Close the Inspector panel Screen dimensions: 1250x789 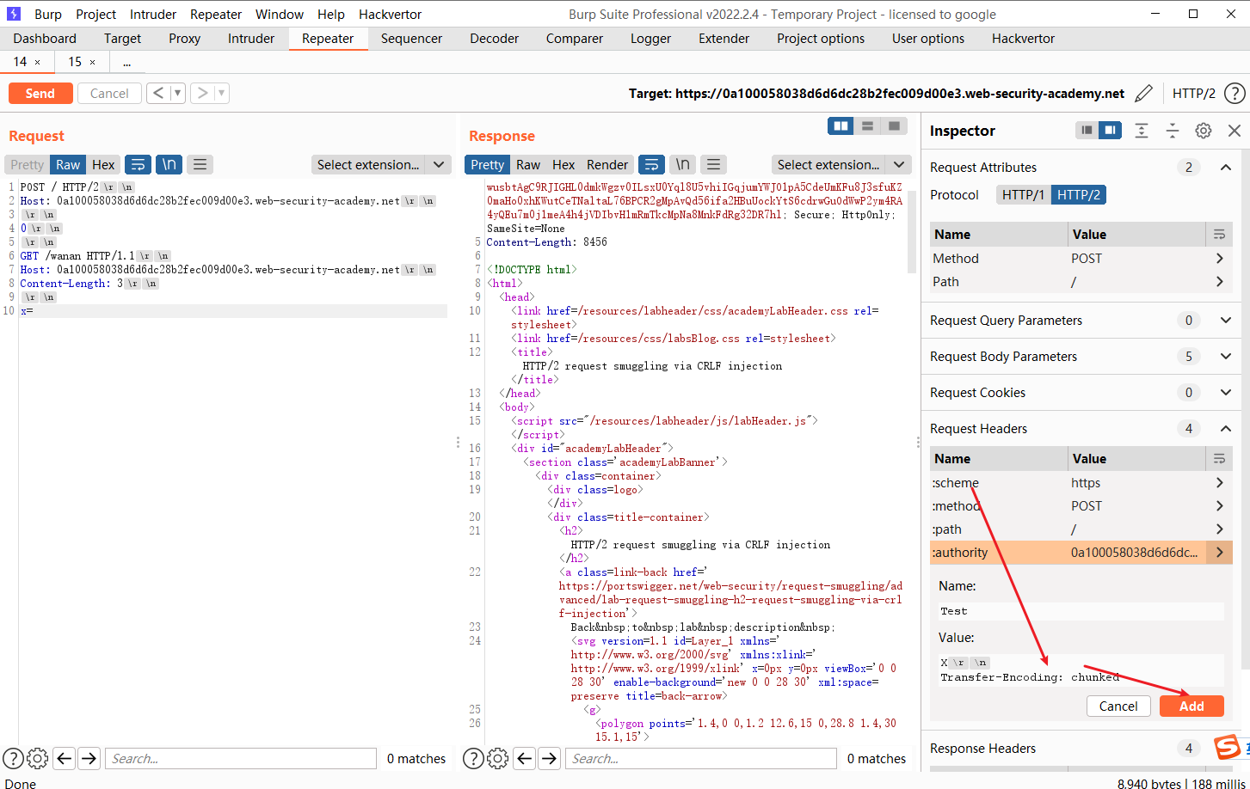click(1235, 131)
